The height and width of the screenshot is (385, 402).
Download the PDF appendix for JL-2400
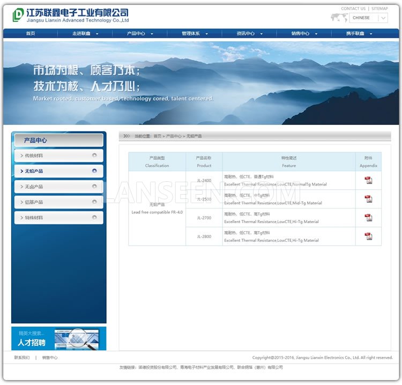(368, 181)
